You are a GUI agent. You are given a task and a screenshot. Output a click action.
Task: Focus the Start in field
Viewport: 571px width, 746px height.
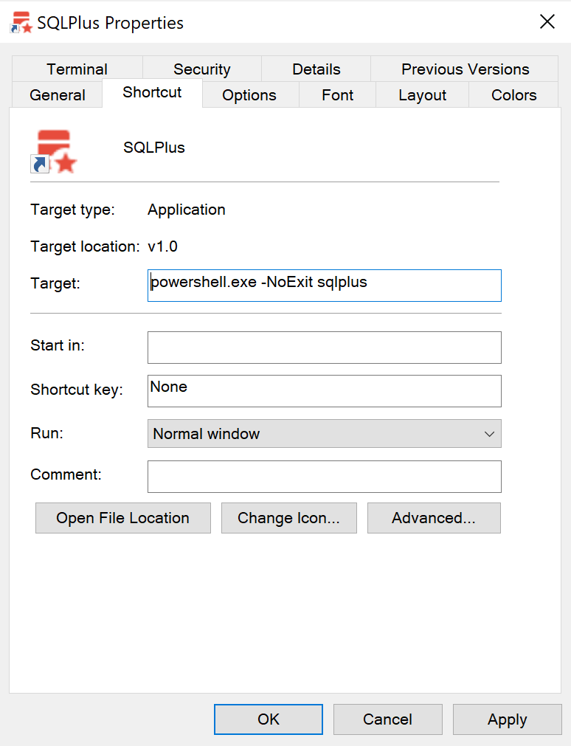325,348
